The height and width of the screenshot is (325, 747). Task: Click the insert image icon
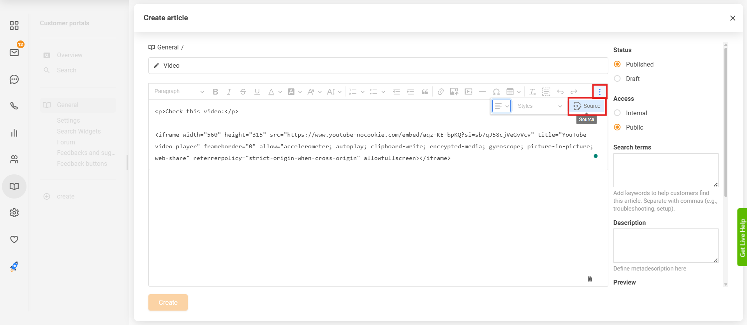(454, 92)
